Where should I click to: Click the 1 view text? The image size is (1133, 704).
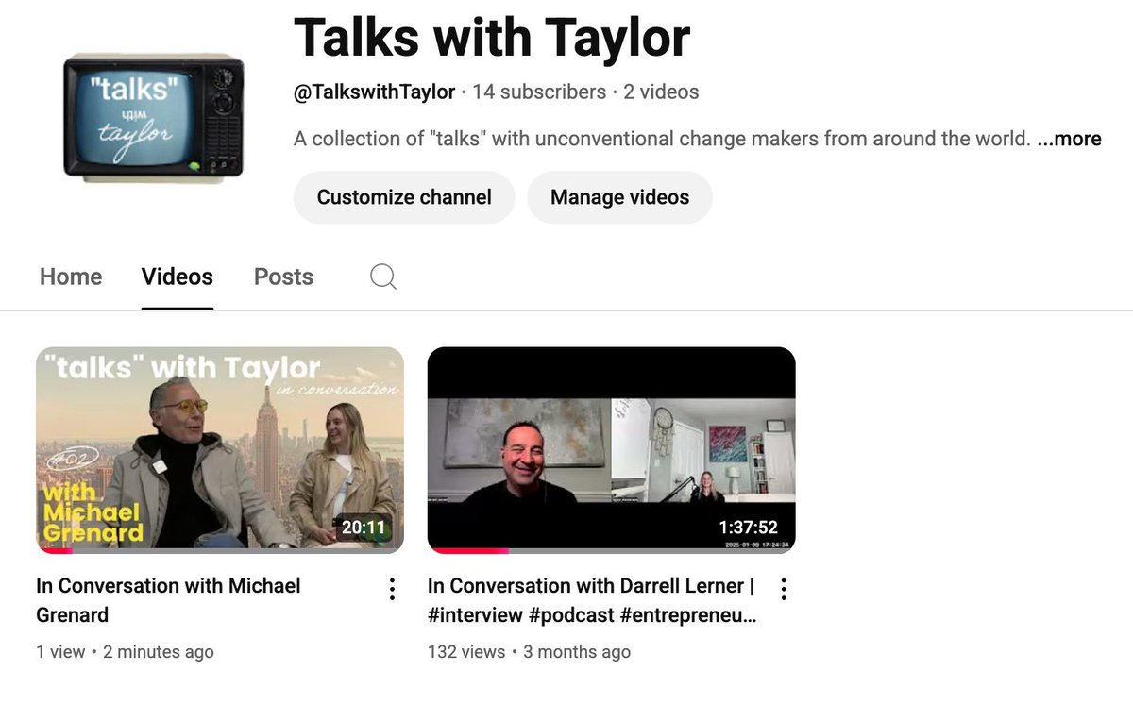pos(60,652)
